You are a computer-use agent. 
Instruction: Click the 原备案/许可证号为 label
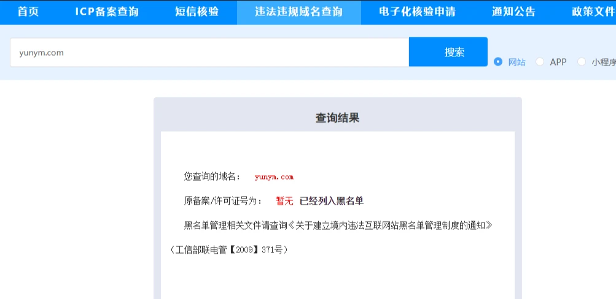click(x=223, y=201)
